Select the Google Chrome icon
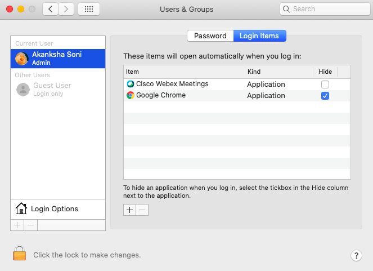373x271 pixels. (131, 96)
